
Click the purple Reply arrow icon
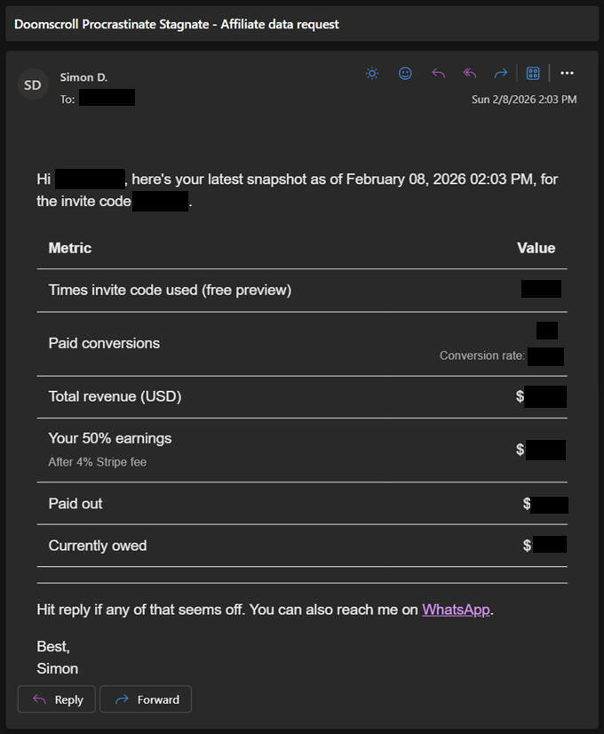click(438, 73)
